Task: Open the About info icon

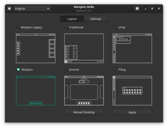Action: 137,9
